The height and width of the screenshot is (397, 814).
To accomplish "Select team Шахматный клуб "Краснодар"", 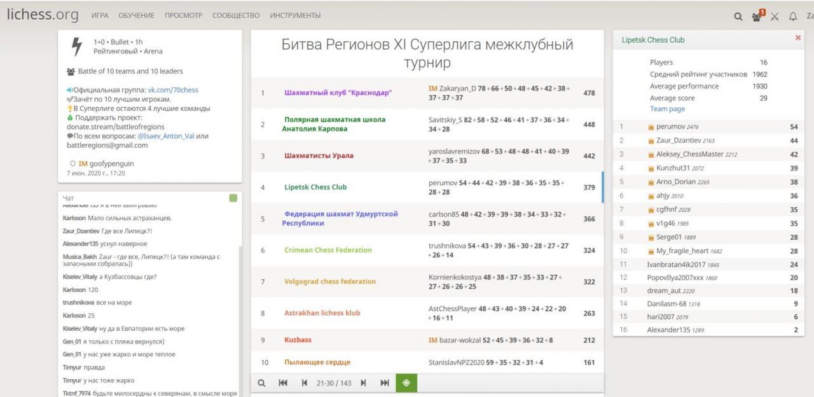I will 338,93.
